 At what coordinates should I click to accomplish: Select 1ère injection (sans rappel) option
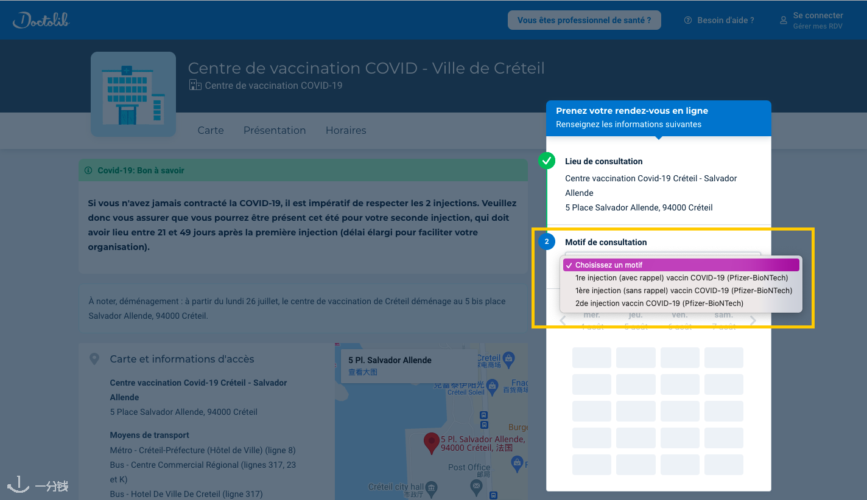(x=681, y=290)
